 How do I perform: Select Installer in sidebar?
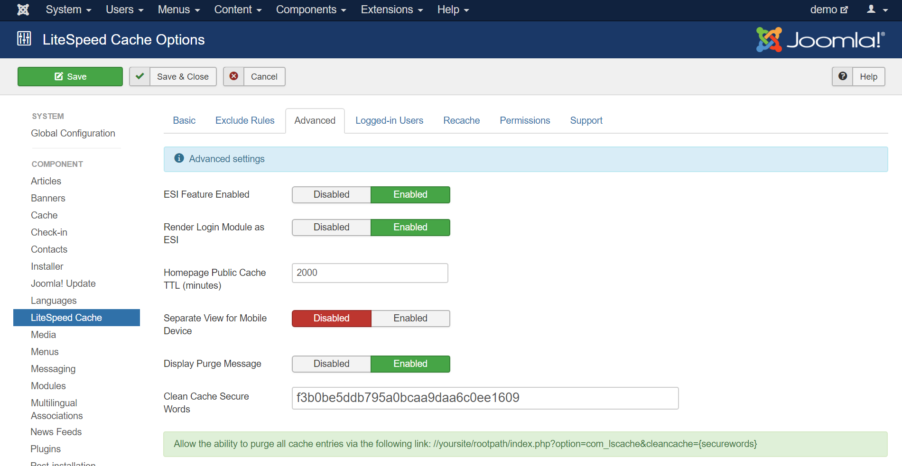click(47, 266)
